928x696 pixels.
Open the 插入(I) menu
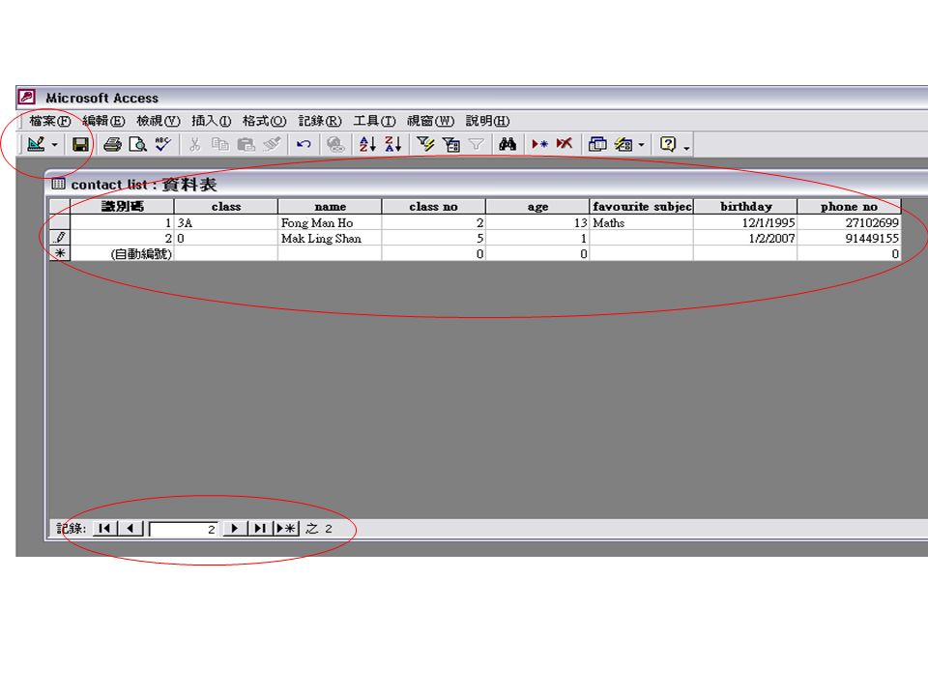(x=212, y=121)
